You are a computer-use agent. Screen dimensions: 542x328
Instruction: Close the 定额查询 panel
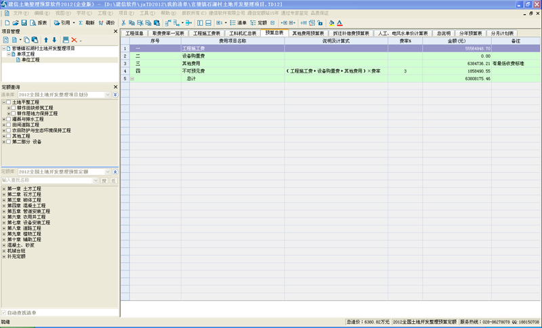(x=115, y=87)
